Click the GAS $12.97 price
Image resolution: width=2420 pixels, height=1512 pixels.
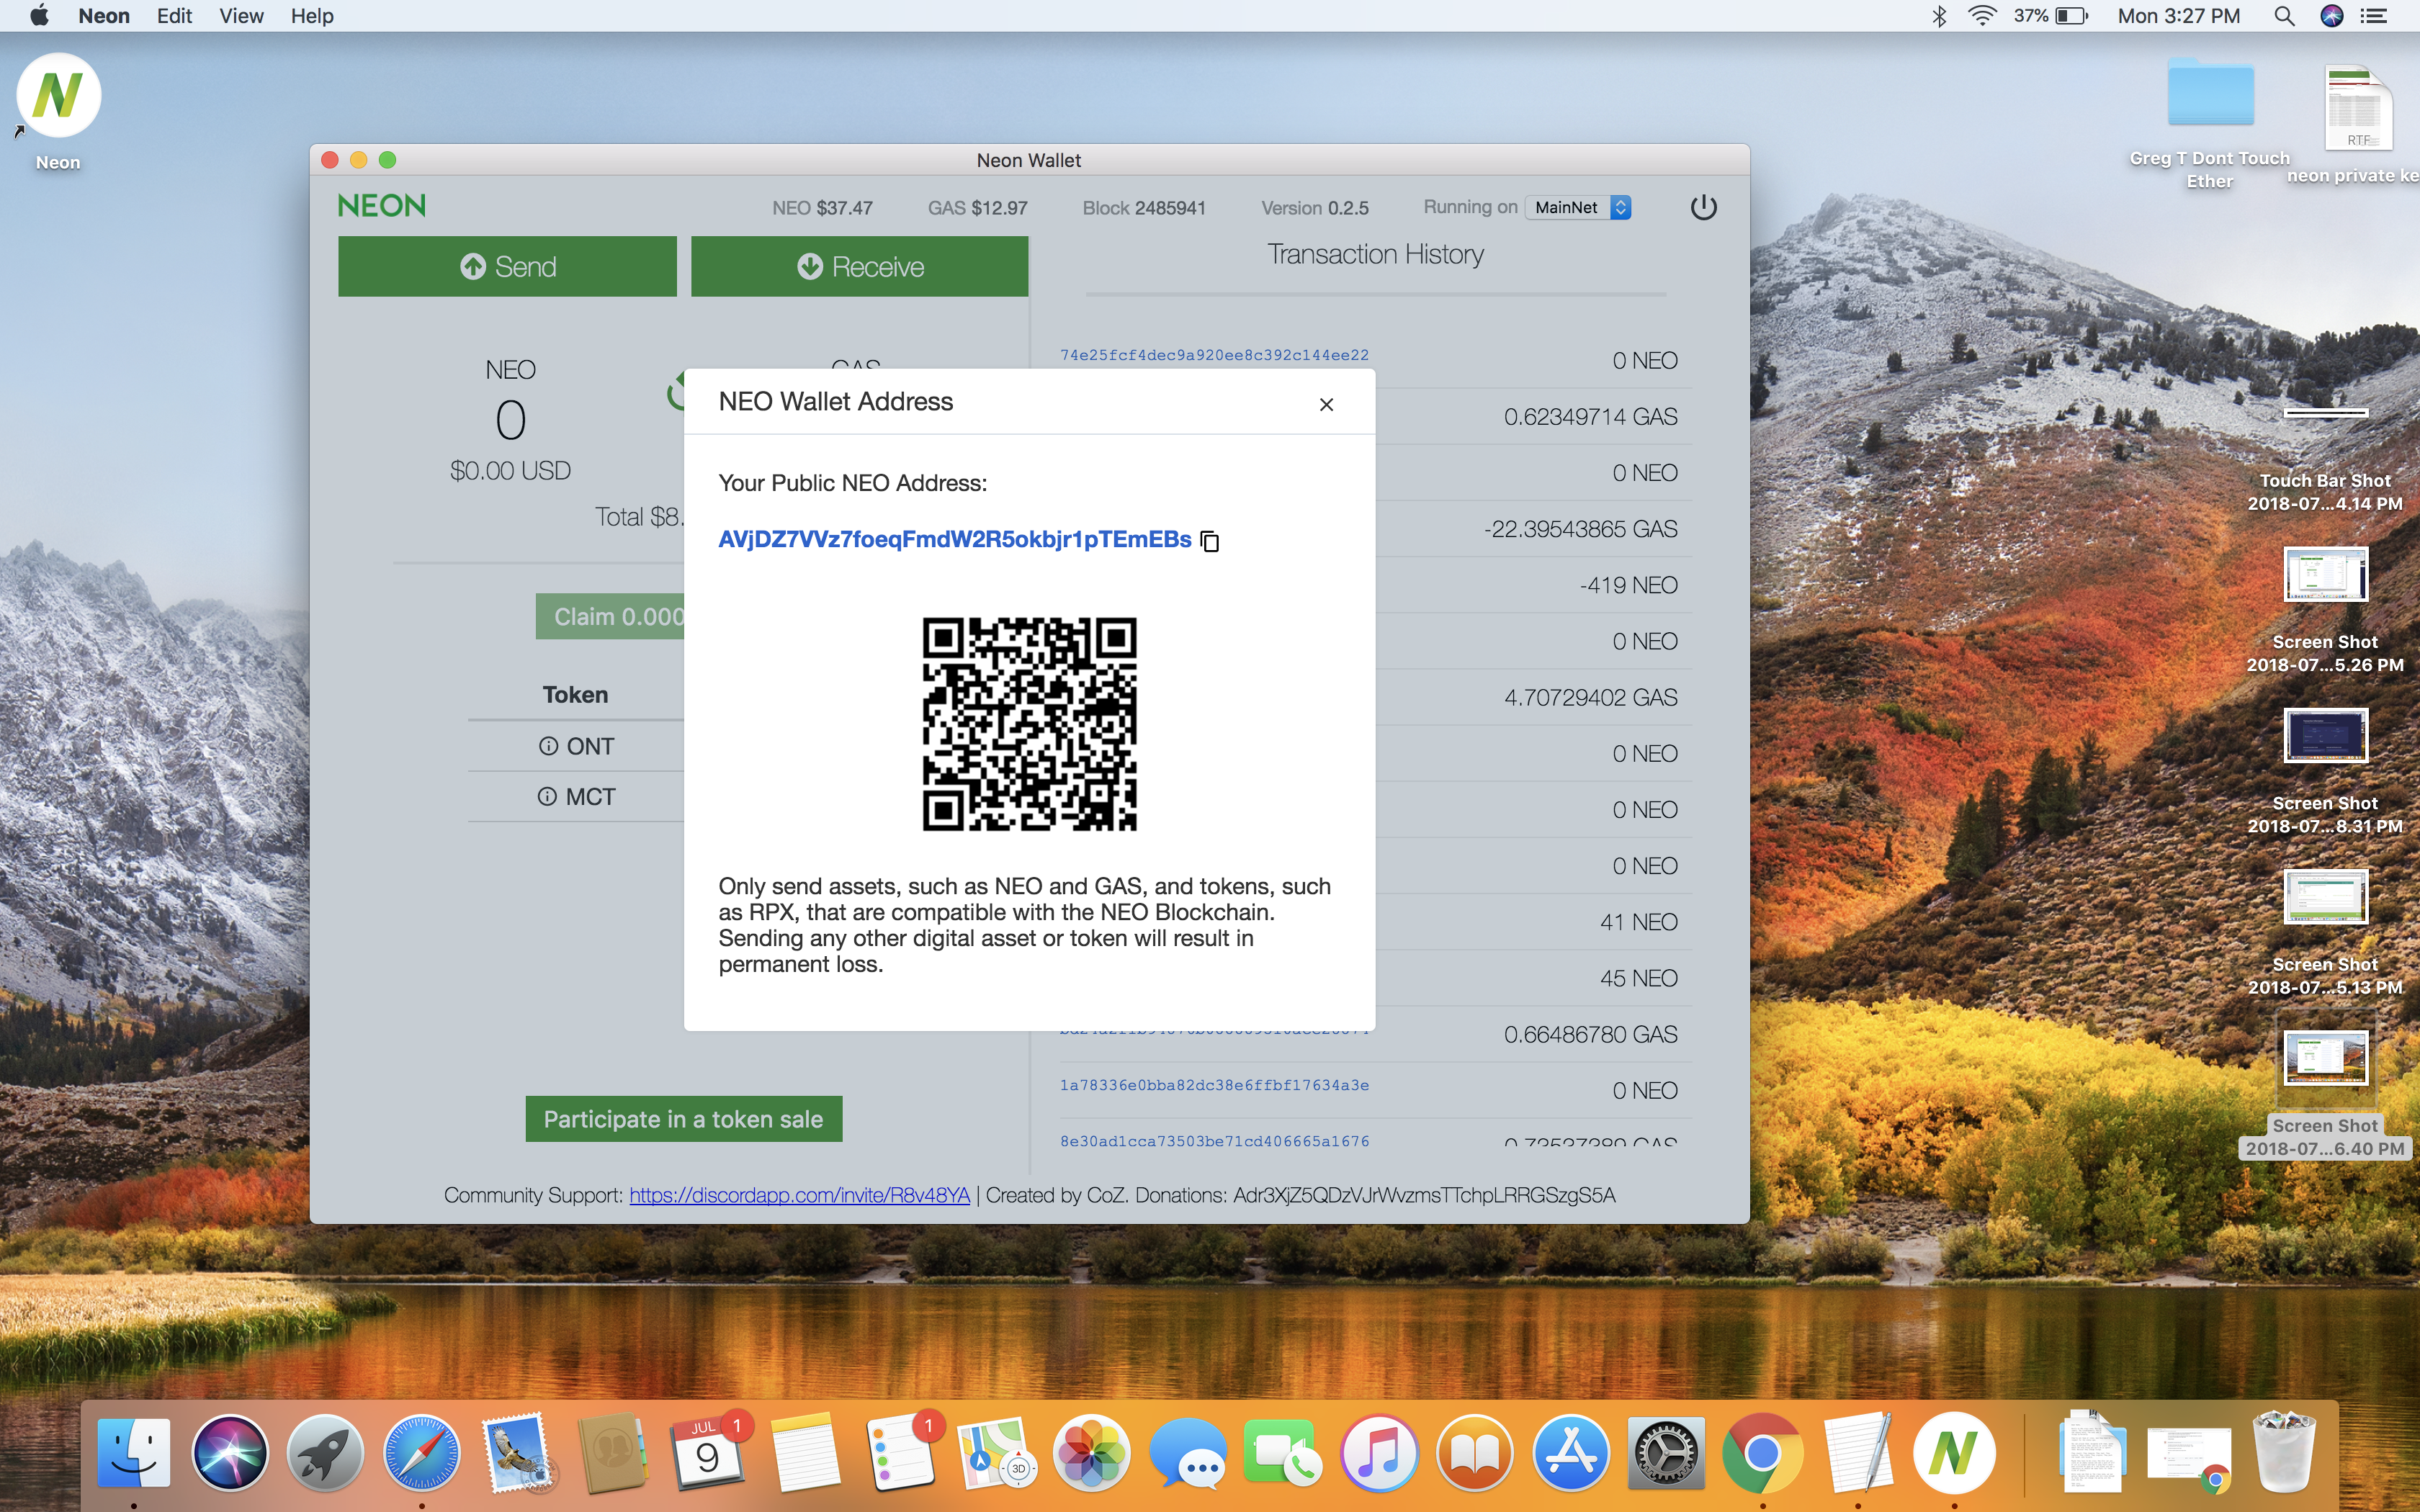[x=977, y=208]
